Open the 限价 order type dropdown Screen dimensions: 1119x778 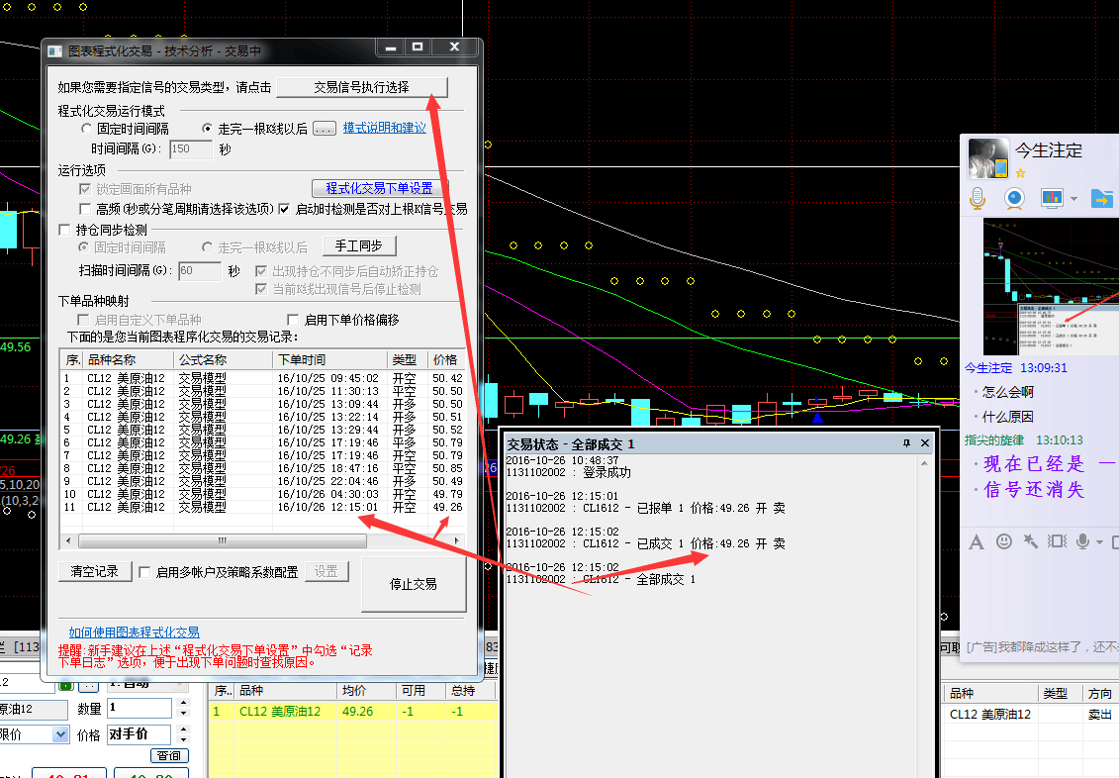tap(60, 734)
